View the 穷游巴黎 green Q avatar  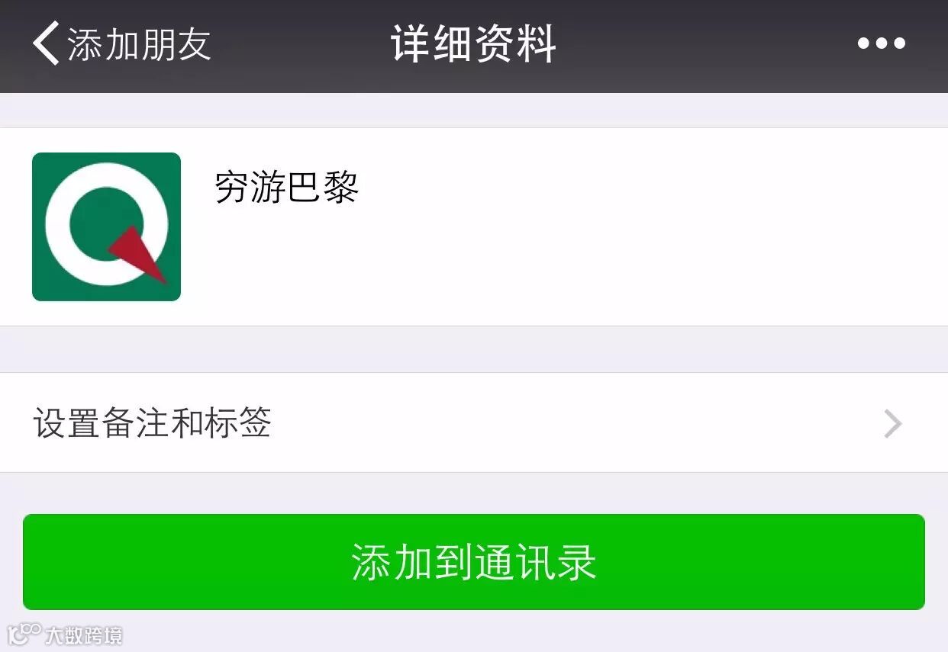coord(106,226)
